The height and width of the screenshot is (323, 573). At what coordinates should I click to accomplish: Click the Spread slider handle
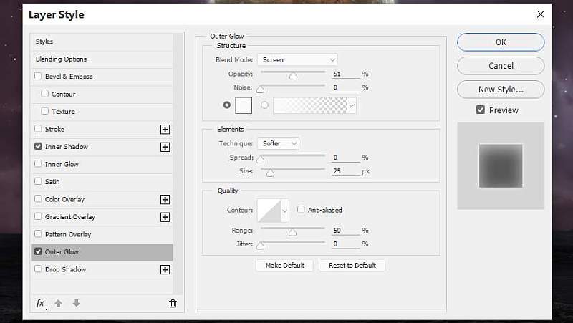pos(260,159)
